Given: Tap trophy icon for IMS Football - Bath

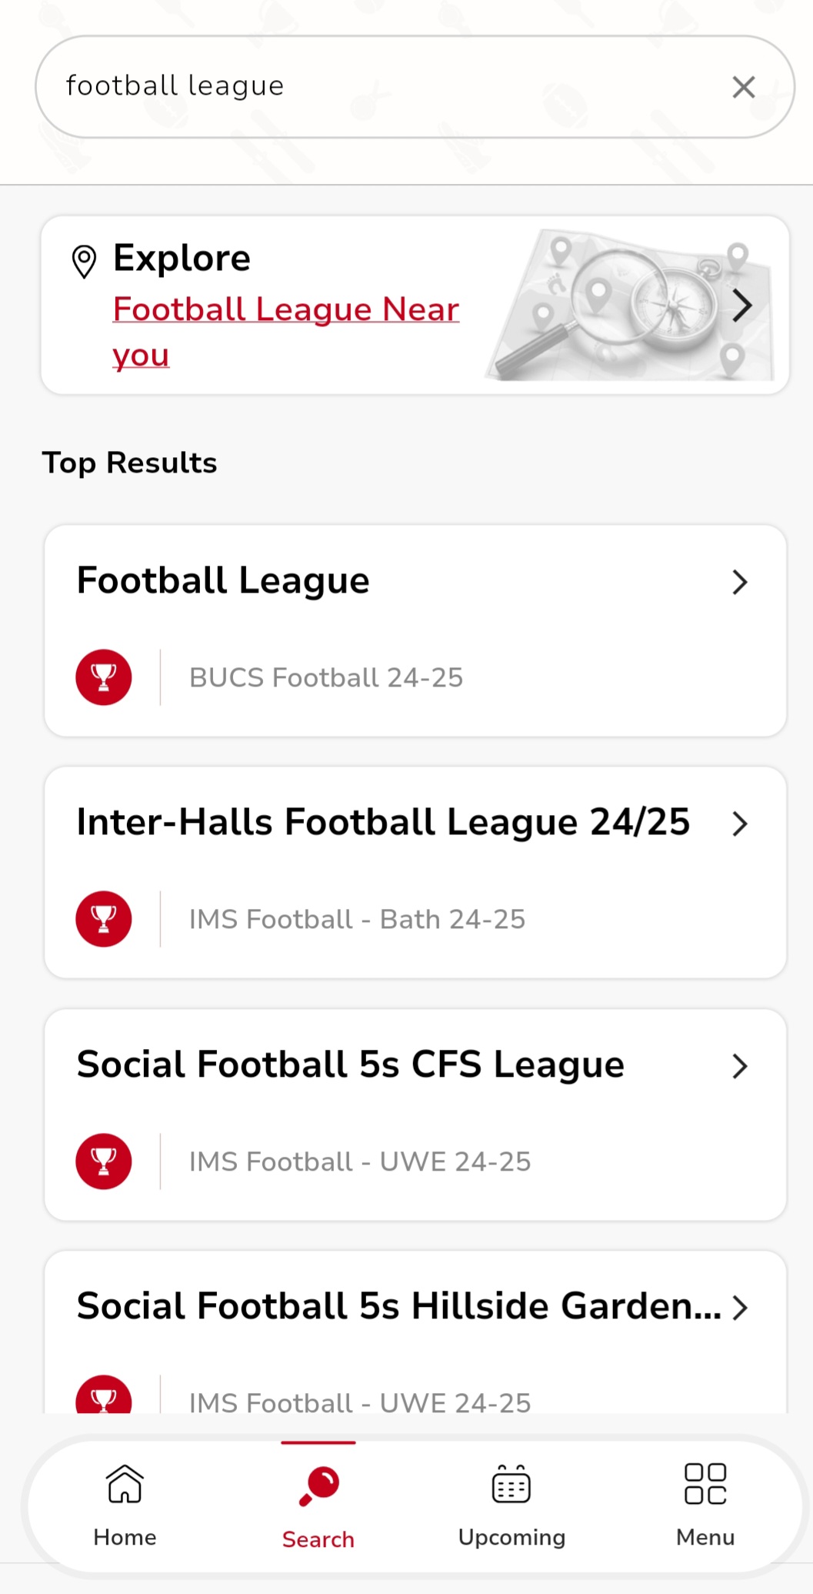Looking at the screenshot, I should click(x=104, y=919).
